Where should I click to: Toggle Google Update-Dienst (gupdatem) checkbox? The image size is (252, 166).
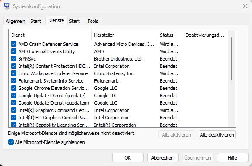[13, 103]
